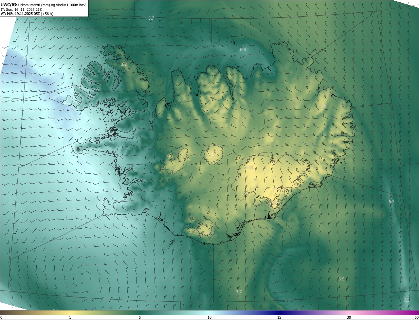
Task: Click the 3.2 value label in the Westfjords
Action: 124,64
